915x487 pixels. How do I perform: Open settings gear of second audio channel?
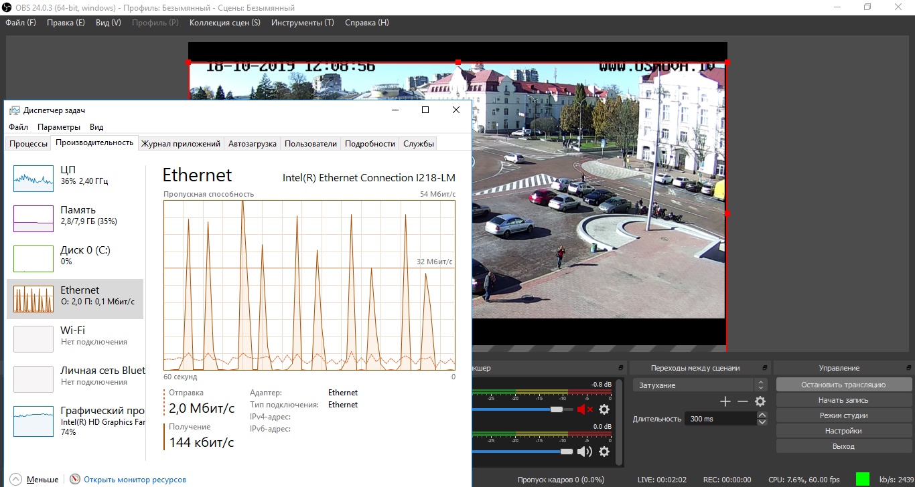pyautogui.click(x=604, y=452)
